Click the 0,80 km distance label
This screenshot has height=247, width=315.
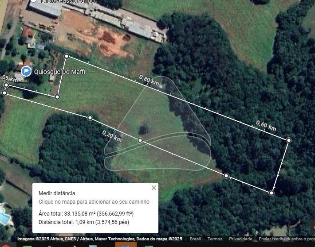click(x=149, y=80)
